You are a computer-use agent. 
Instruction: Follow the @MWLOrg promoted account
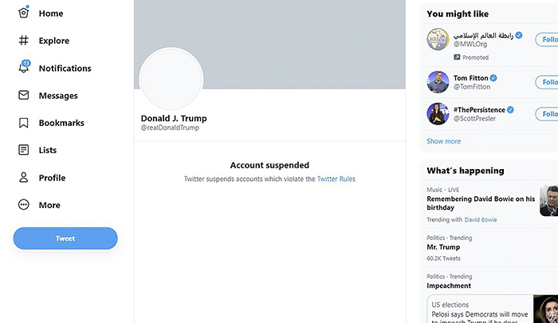(548, 38)
